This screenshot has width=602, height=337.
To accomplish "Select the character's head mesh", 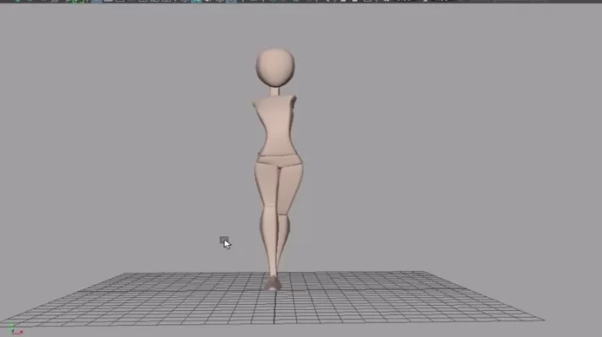I will (x=275, y=68).
